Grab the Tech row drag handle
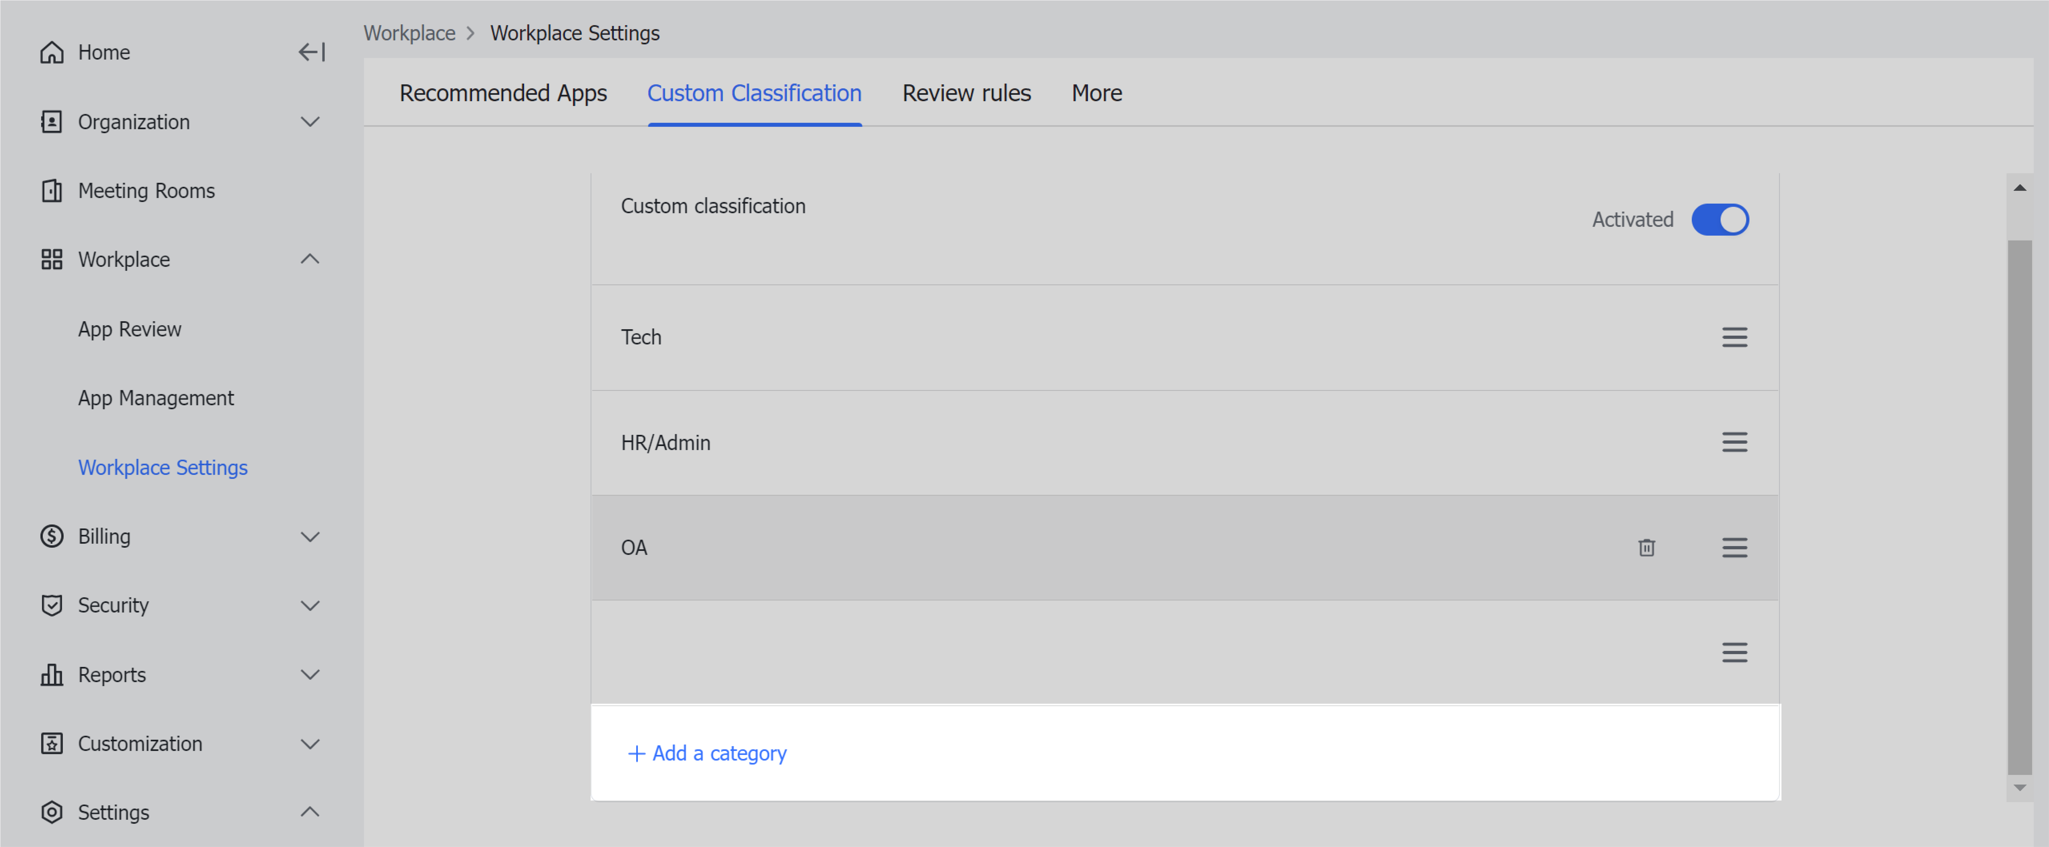 point(1735,337)
